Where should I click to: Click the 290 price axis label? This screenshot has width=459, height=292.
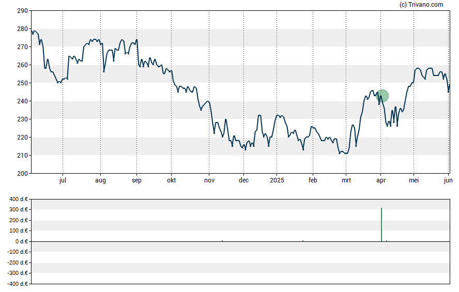click(x=22, y=11)
